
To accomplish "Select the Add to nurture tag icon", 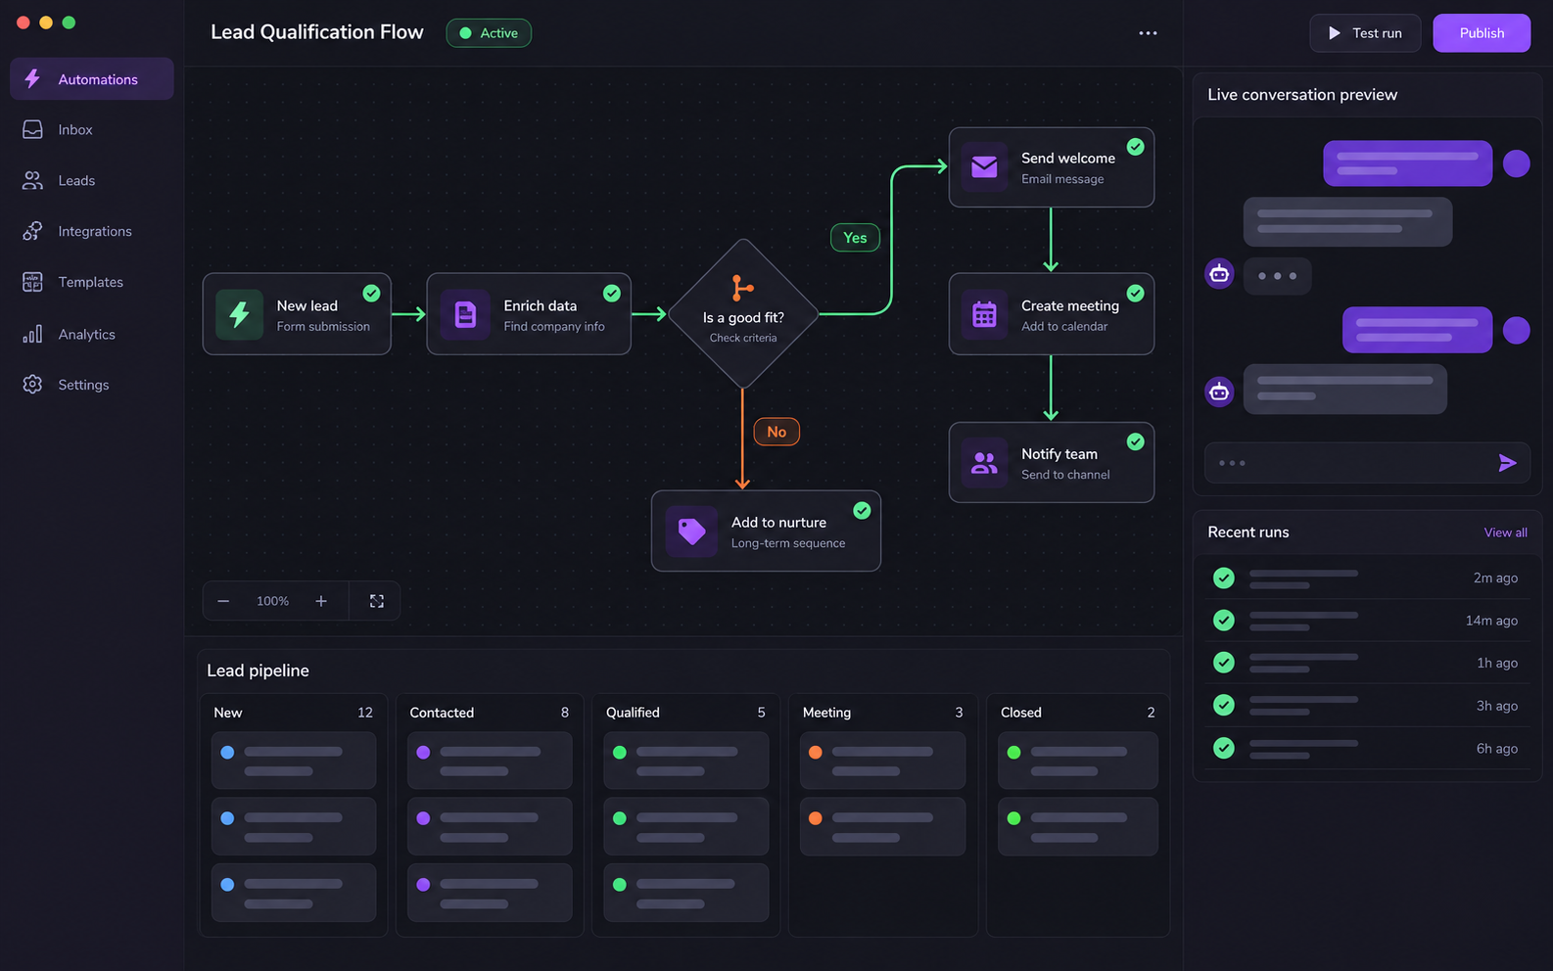I will pos(691,532).
